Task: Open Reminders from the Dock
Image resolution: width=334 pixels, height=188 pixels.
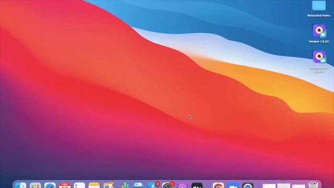Action: [x=79, y=185]
